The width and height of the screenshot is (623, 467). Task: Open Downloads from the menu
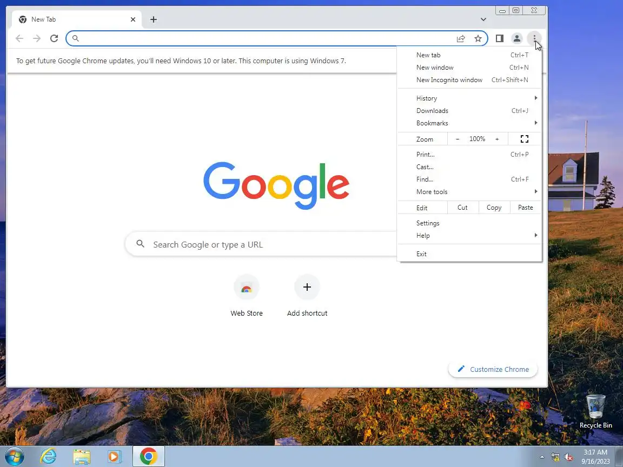469,110
